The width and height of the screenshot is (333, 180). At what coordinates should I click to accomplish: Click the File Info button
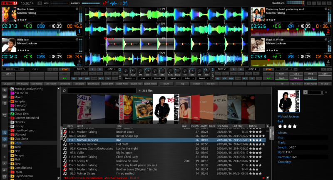[211, 84]
